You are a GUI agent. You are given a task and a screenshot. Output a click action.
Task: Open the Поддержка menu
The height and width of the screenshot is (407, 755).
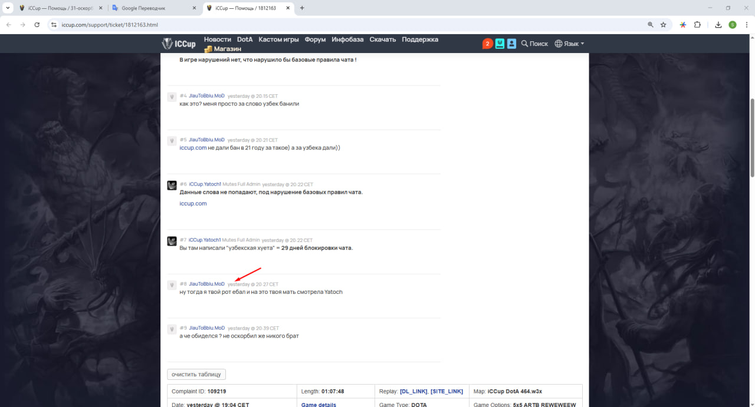pos(420,39)
